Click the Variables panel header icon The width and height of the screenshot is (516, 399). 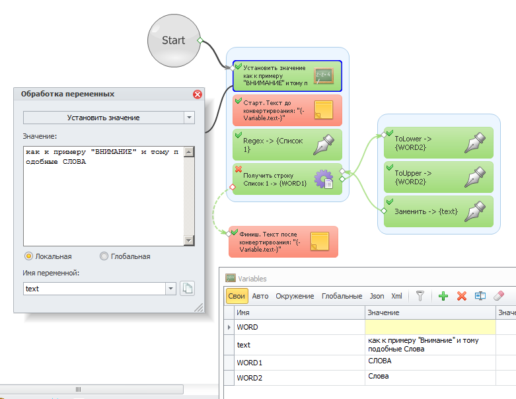231,278
